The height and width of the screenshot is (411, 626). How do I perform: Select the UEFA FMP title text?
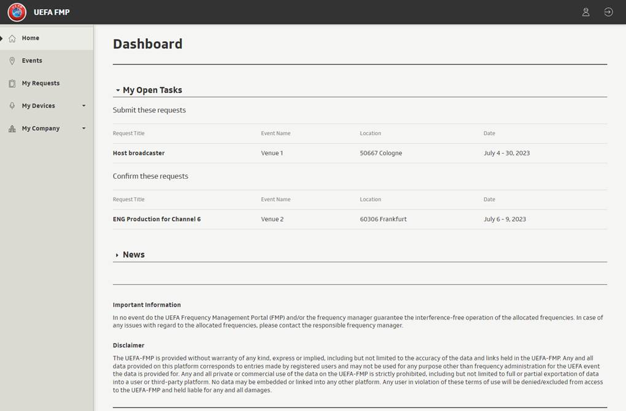(52, 12)
